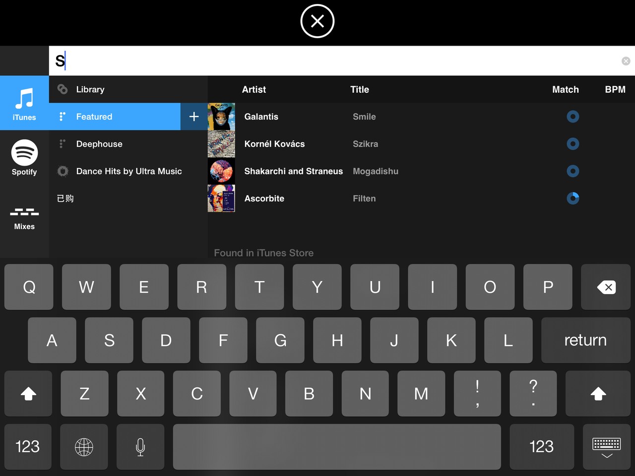
Task: Tap the space bar
Action: (337, 447)
